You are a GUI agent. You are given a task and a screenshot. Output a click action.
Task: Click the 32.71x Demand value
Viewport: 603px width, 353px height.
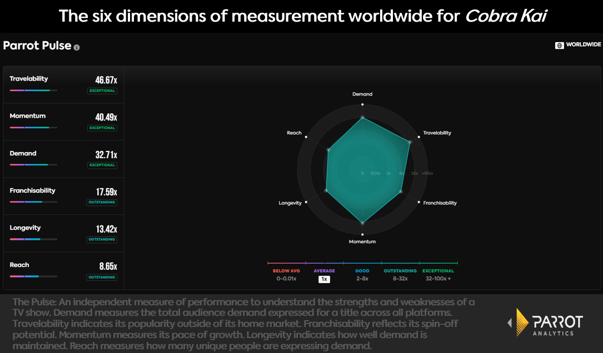106,154
